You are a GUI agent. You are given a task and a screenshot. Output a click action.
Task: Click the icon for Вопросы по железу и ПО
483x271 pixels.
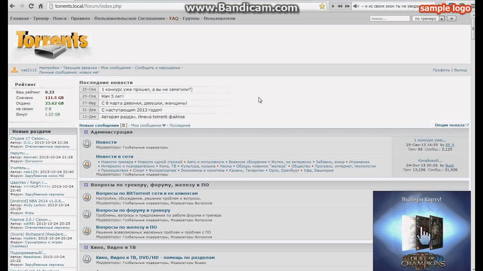tap(87, 231)
